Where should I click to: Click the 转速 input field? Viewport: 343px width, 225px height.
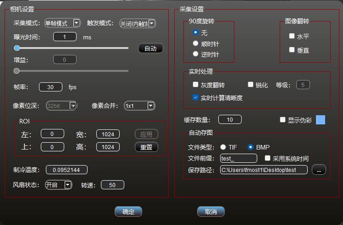112,185
